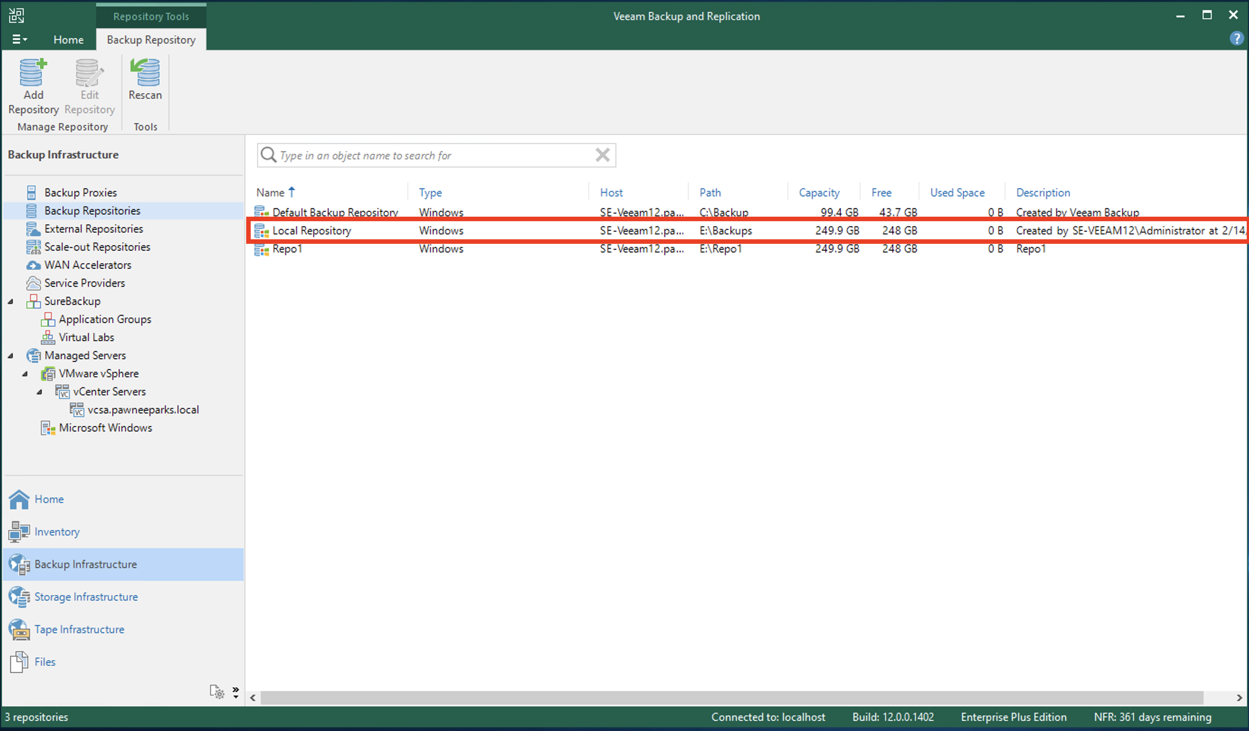
Task: Sort by the Free column header
Action: click(x=881, y=192)
